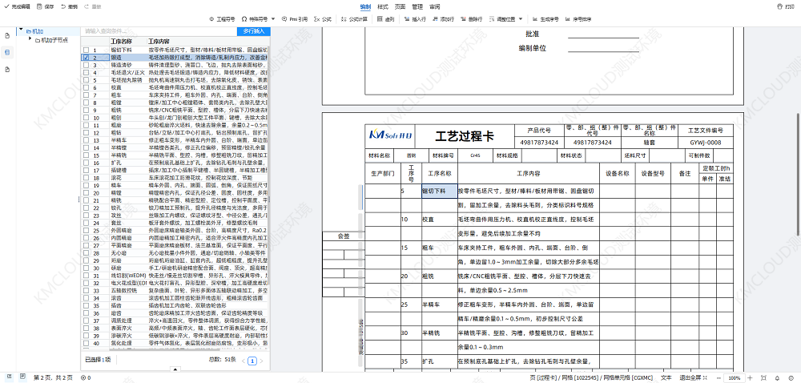Image resolution: width=801 pixels, height=383 pixels.
Task: Delete a row with 删除行
Action: [x=472, y=19]
